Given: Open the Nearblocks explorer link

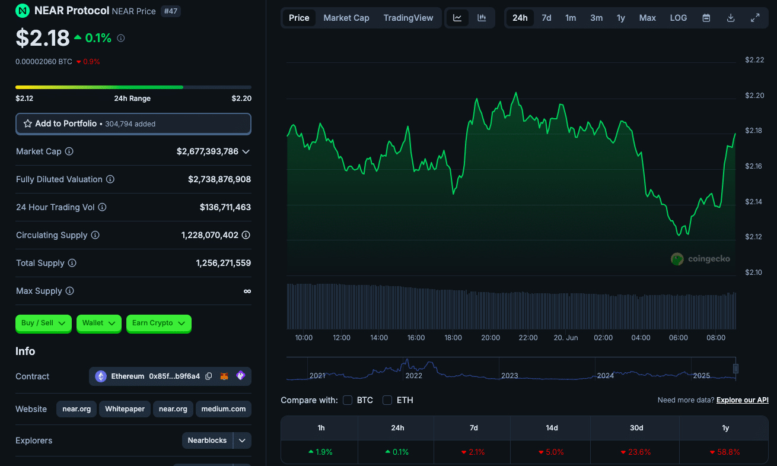Looking at the screenshot, I should pyautogui.click(x=208, y=440).
